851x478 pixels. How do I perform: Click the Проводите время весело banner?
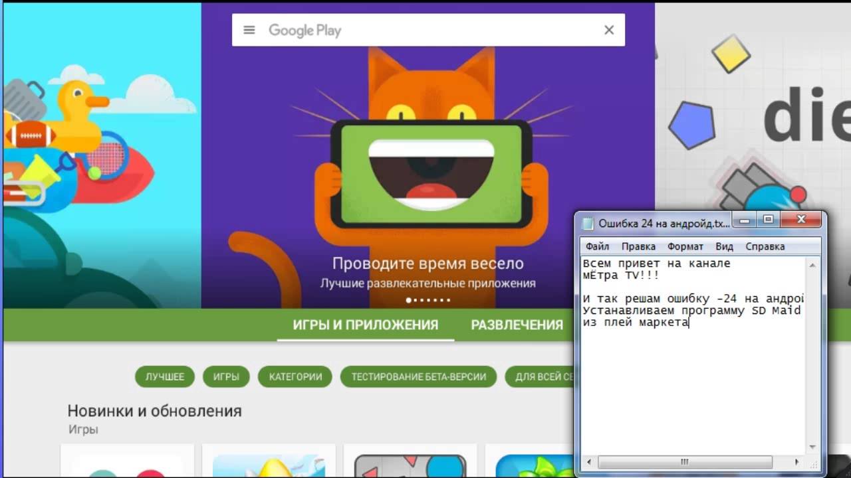(427, 155)
